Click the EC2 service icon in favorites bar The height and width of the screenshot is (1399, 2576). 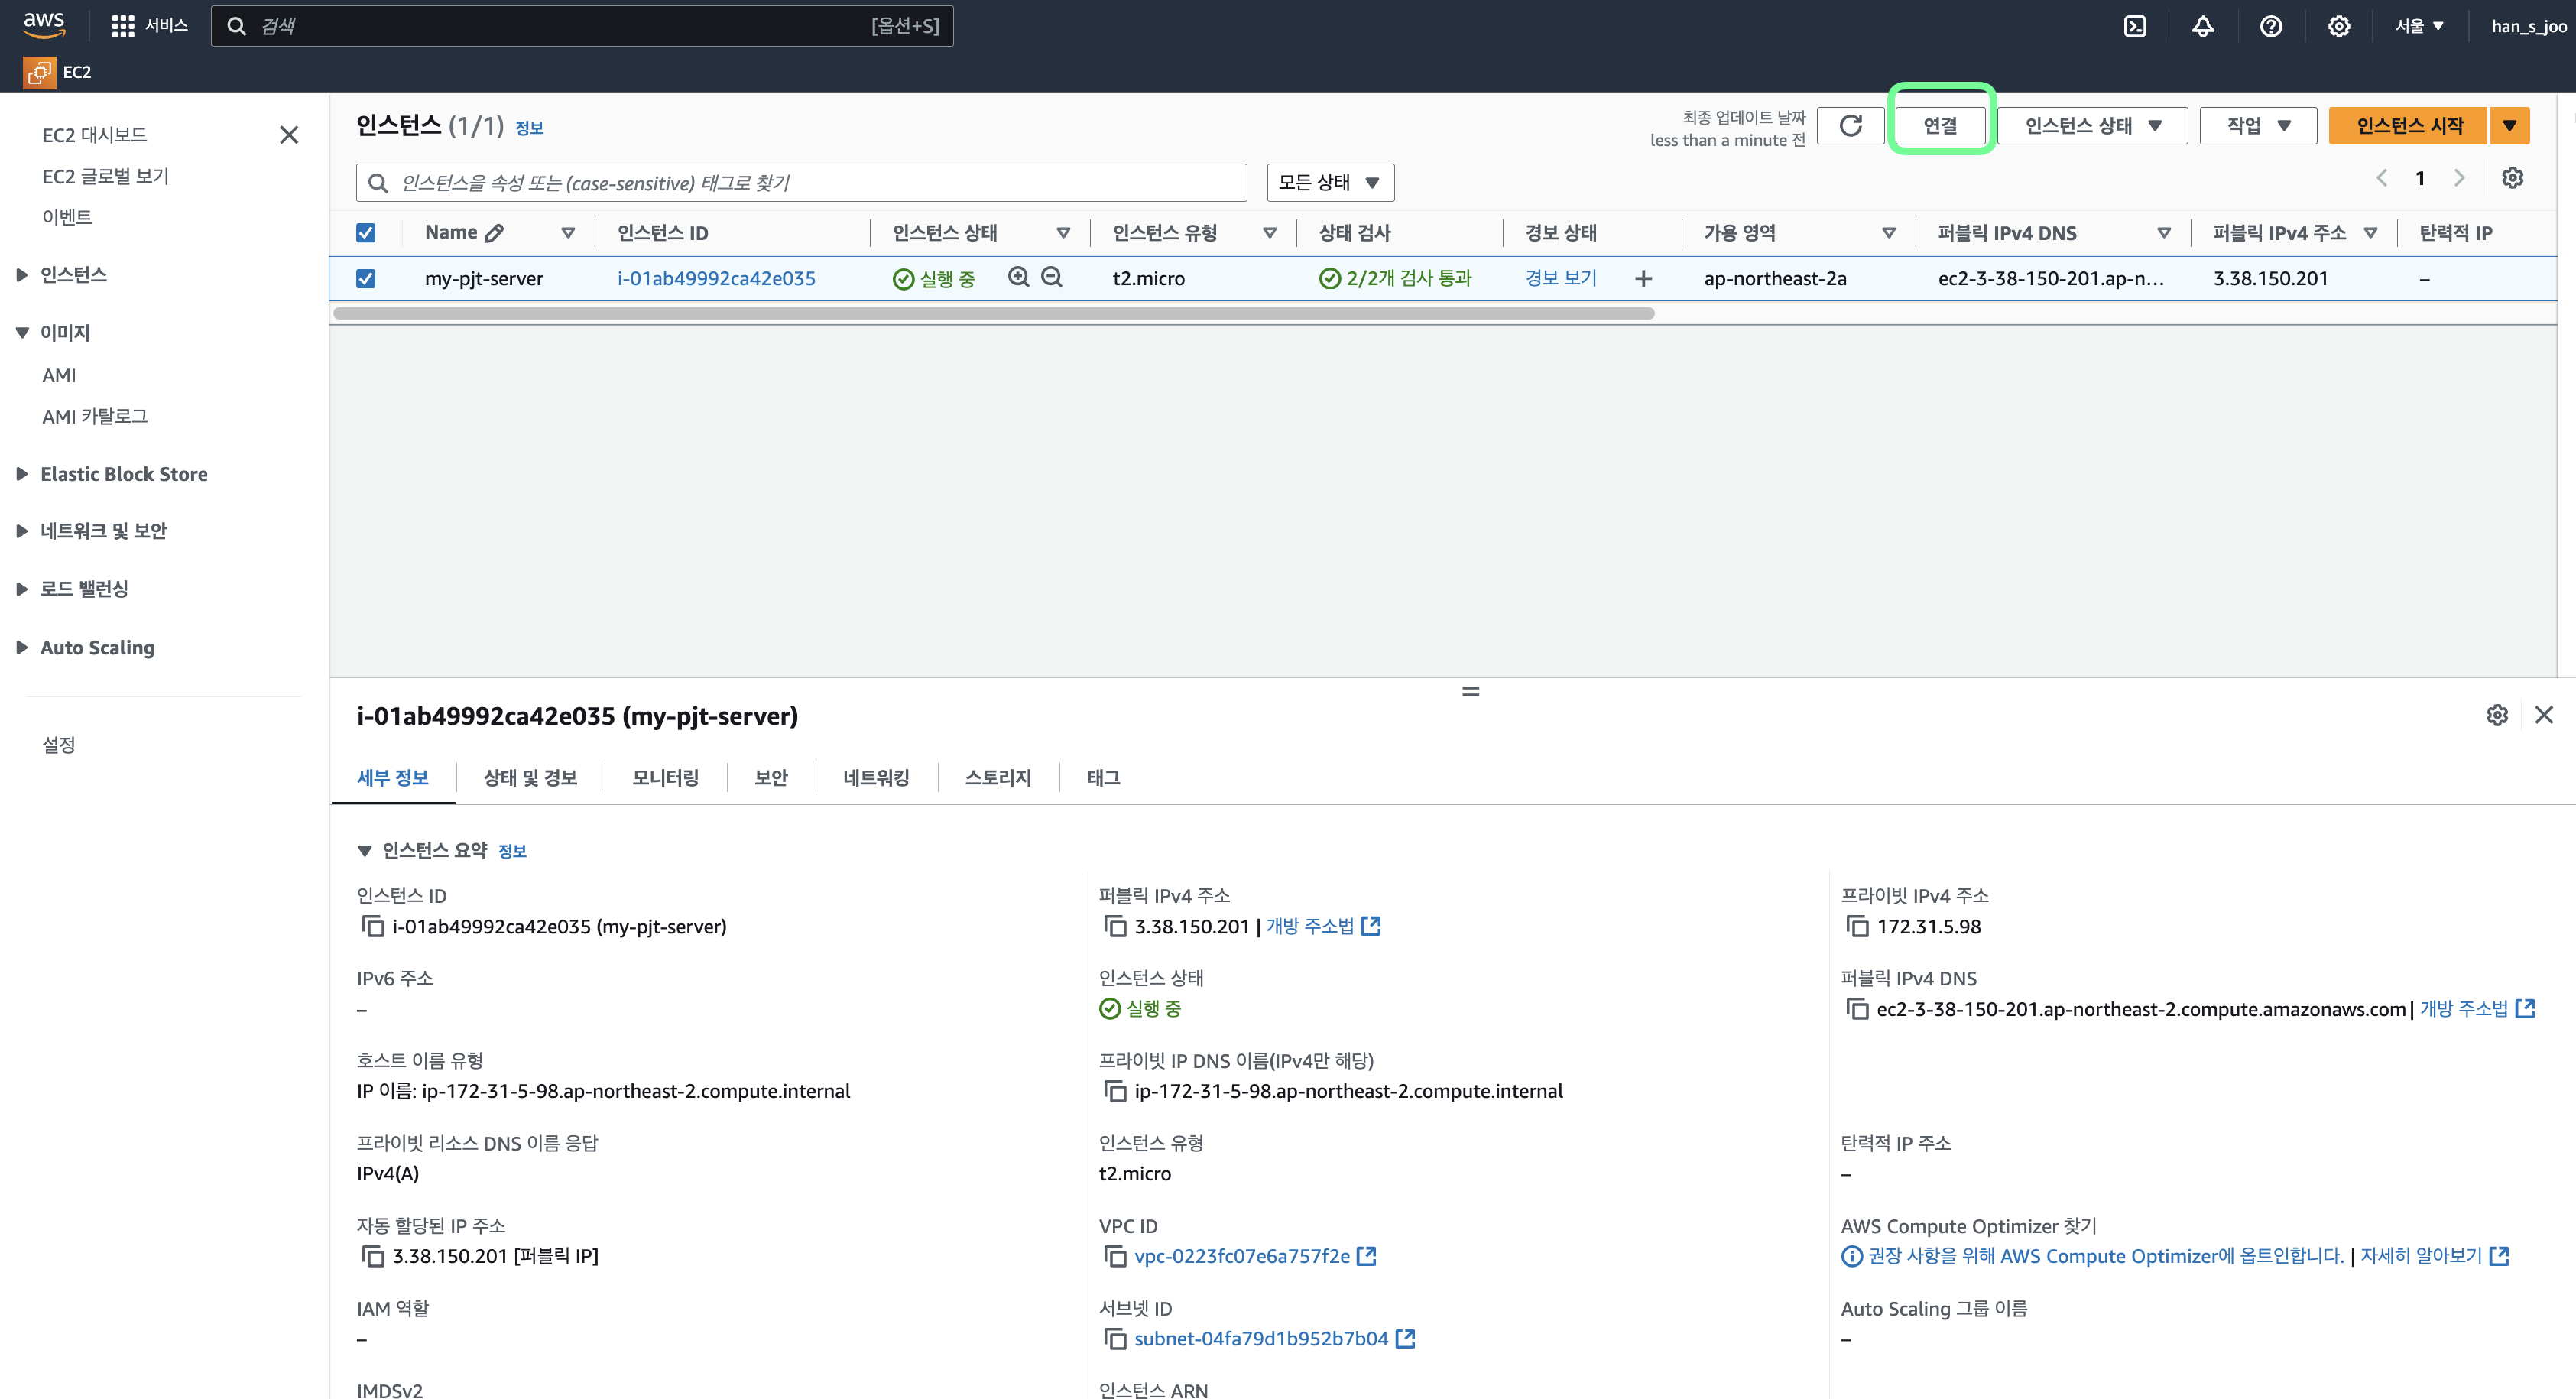(39, 72)
